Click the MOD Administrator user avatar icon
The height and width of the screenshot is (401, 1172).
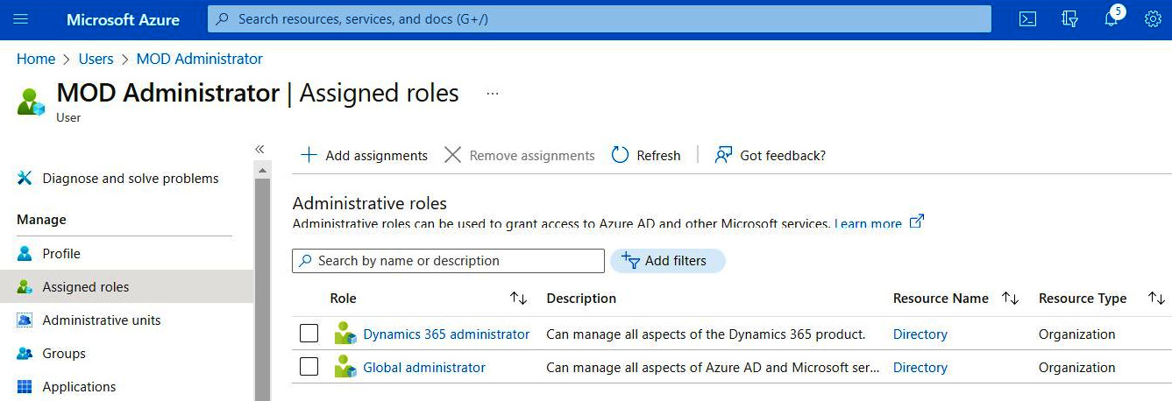[31, 102]
